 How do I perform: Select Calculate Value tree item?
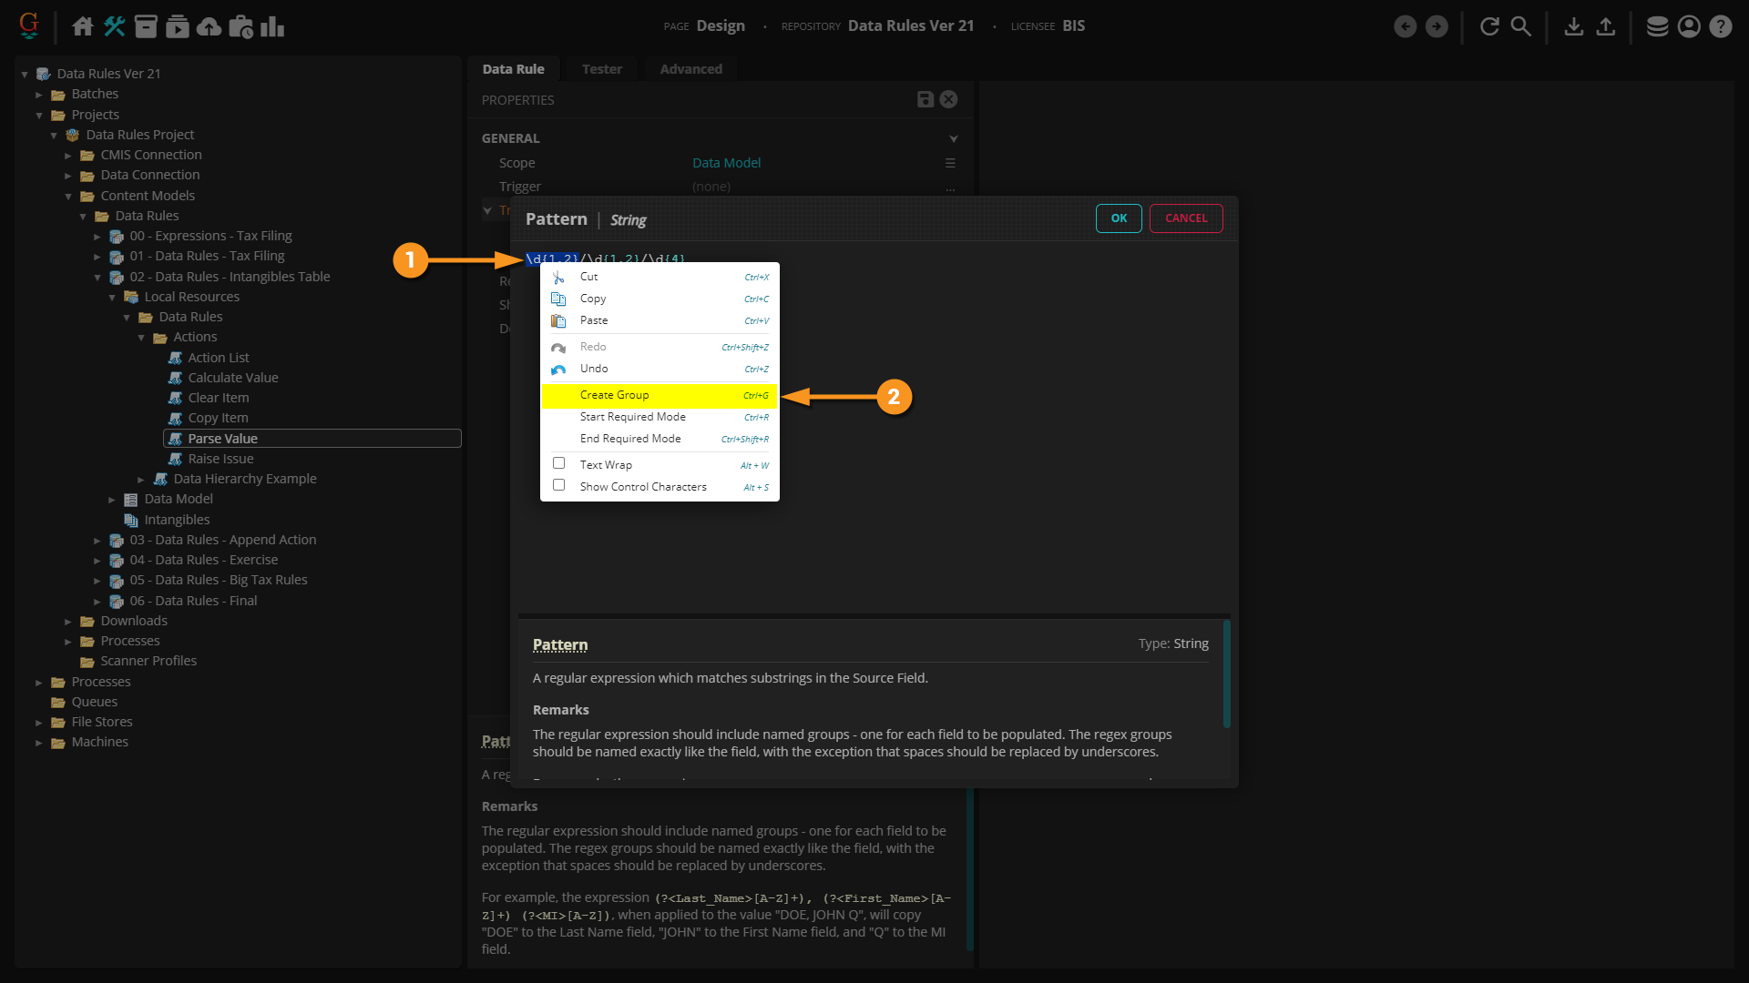pos(233,378)
